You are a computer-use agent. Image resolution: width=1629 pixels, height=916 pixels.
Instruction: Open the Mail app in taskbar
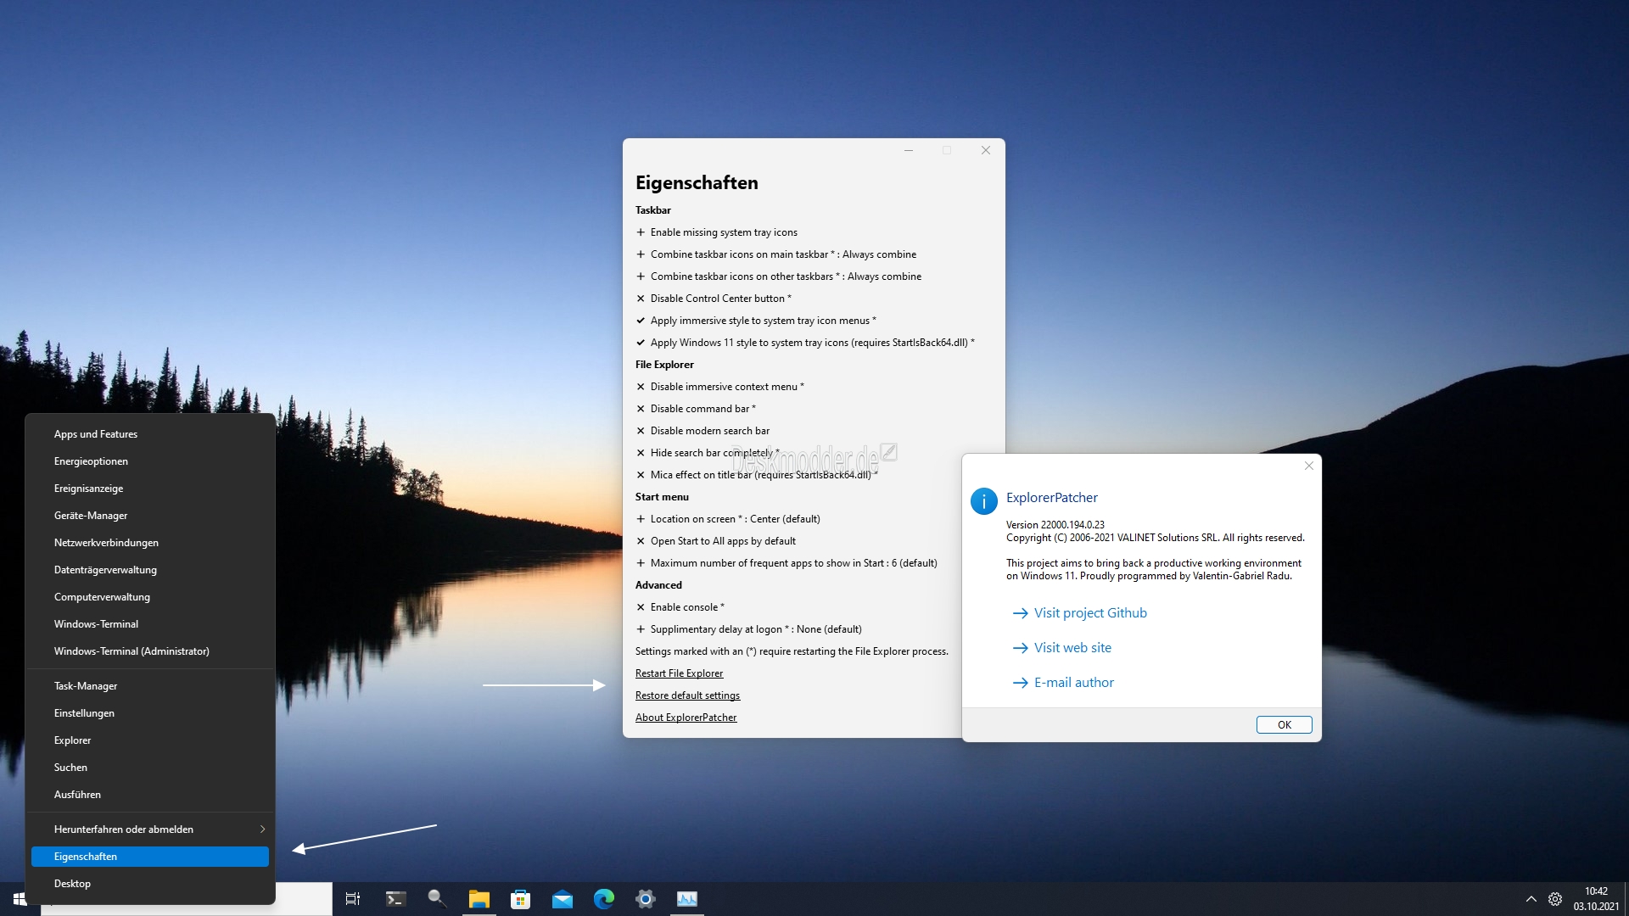563,899
